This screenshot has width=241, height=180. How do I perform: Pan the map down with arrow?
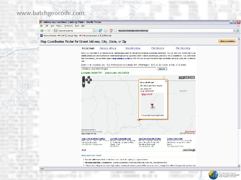89,82
